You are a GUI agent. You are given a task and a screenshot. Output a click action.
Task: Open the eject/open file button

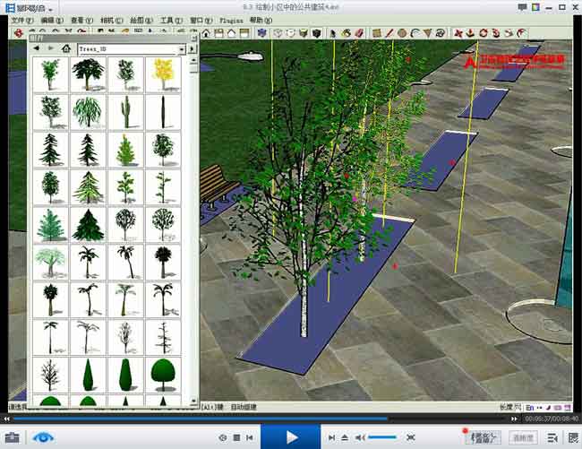pos(345,437)
